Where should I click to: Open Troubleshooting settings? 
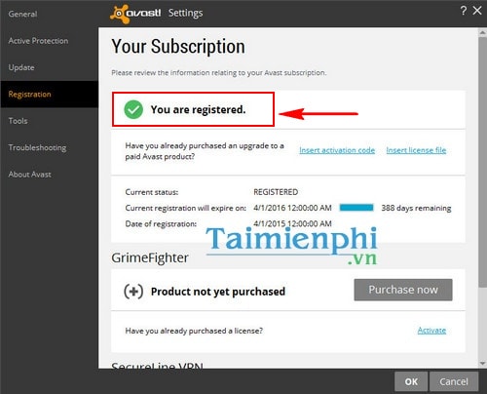37,147
